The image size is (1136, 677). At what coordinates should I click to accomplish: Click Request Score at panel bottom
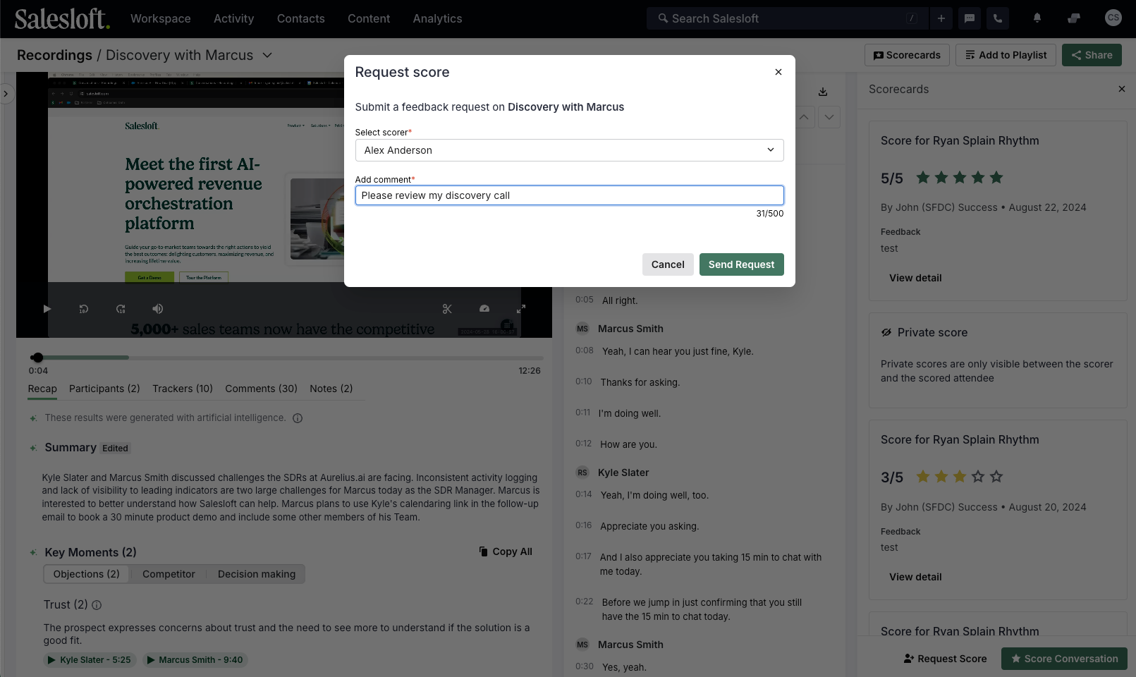(945, 659)
